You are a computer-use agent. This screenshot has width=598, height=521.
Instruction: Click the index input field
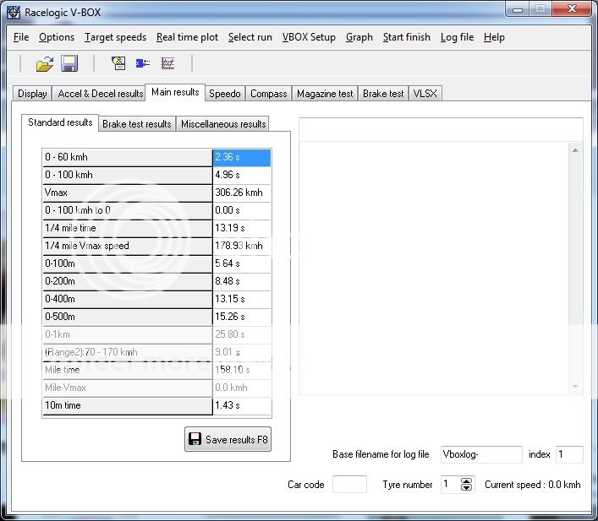[569, 454]
